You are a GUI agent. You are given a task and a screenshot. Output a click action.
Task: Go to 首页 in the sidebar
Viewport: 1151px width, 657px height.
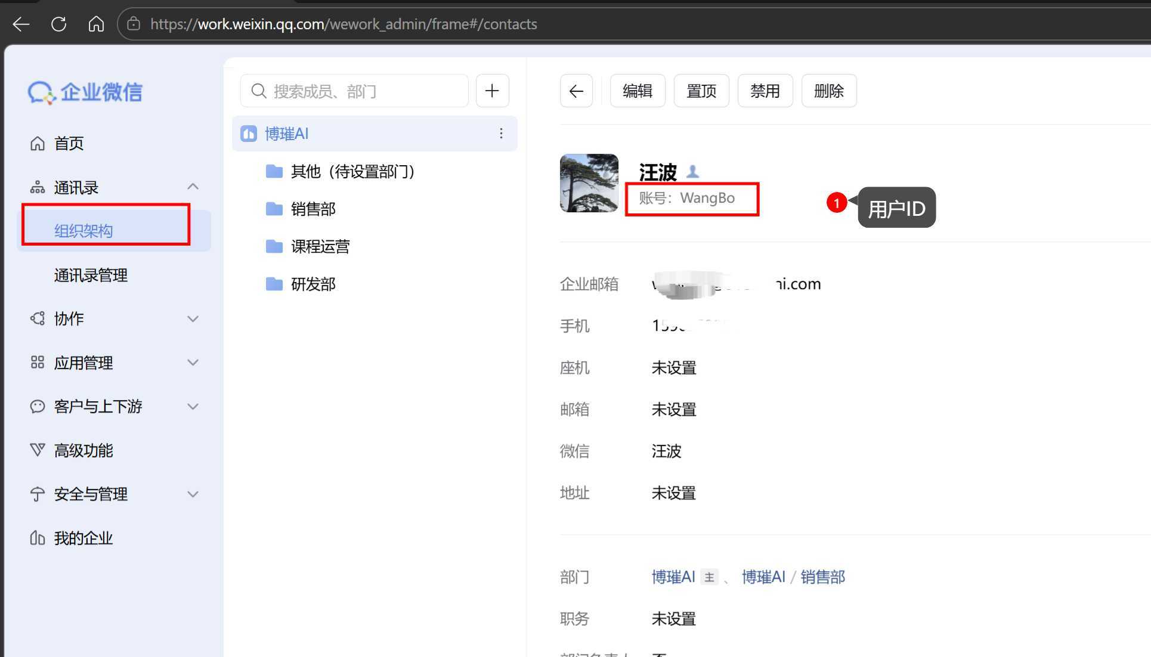click(69, 143)
